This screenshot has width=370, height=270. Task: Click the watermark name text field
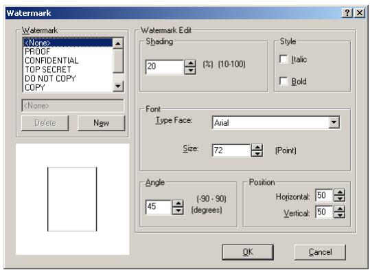point(73,106)
